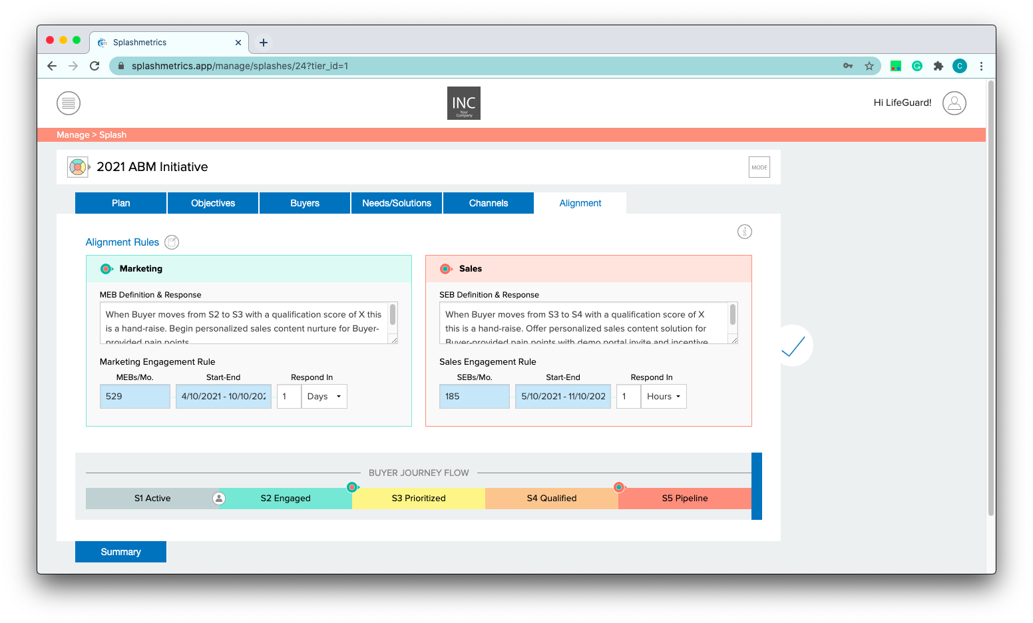Click the S3 Prioritized journey stage
Image resolution: width=1033 pixels, height=623 pixels.
pos(419,499)
